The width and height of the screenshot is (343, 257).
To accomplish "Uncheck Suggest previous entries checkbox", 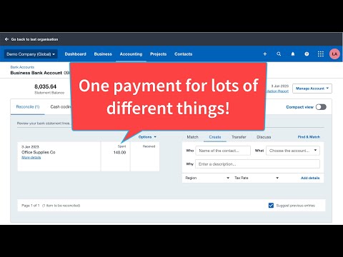I will click(271, 206).
